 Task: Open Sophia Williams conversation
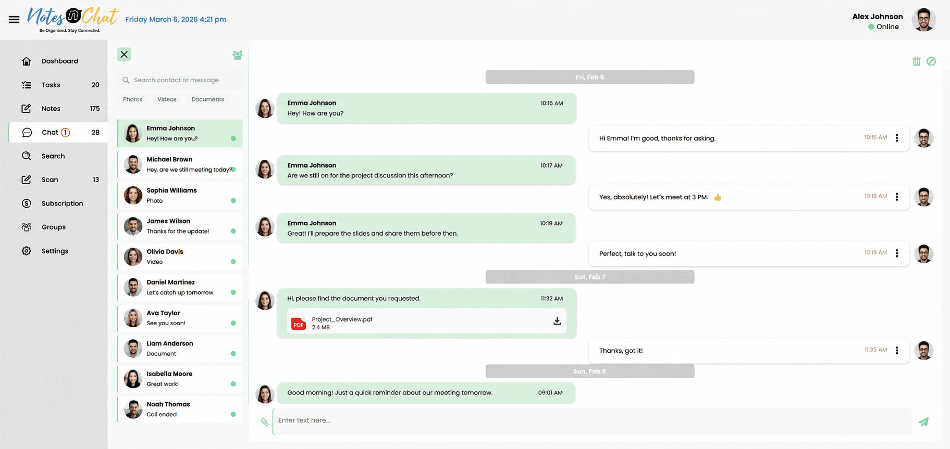click(x=180, y=195)
